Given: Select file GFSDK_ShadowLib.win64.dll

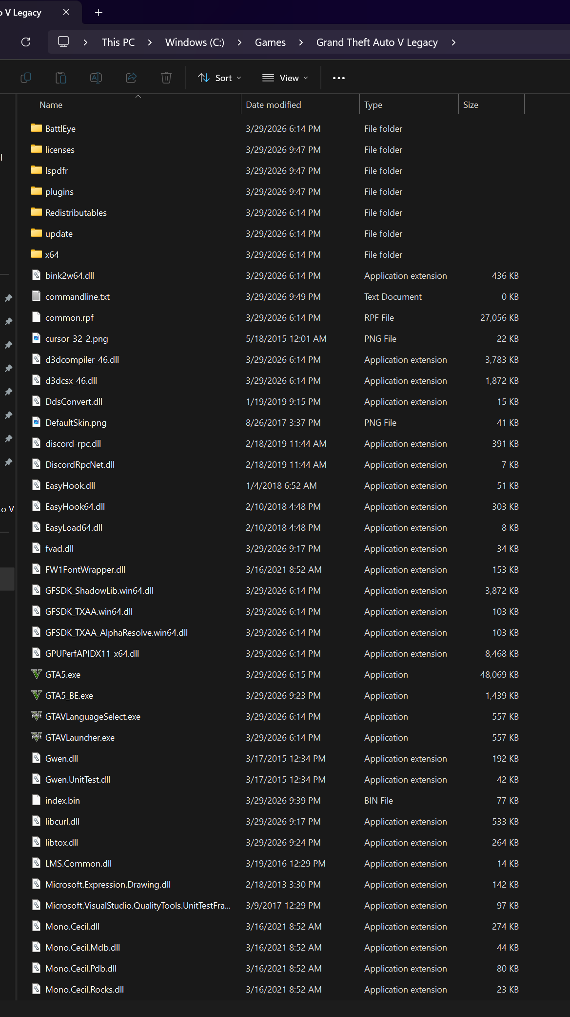Looking at the screenshot, I should [99, 590].
